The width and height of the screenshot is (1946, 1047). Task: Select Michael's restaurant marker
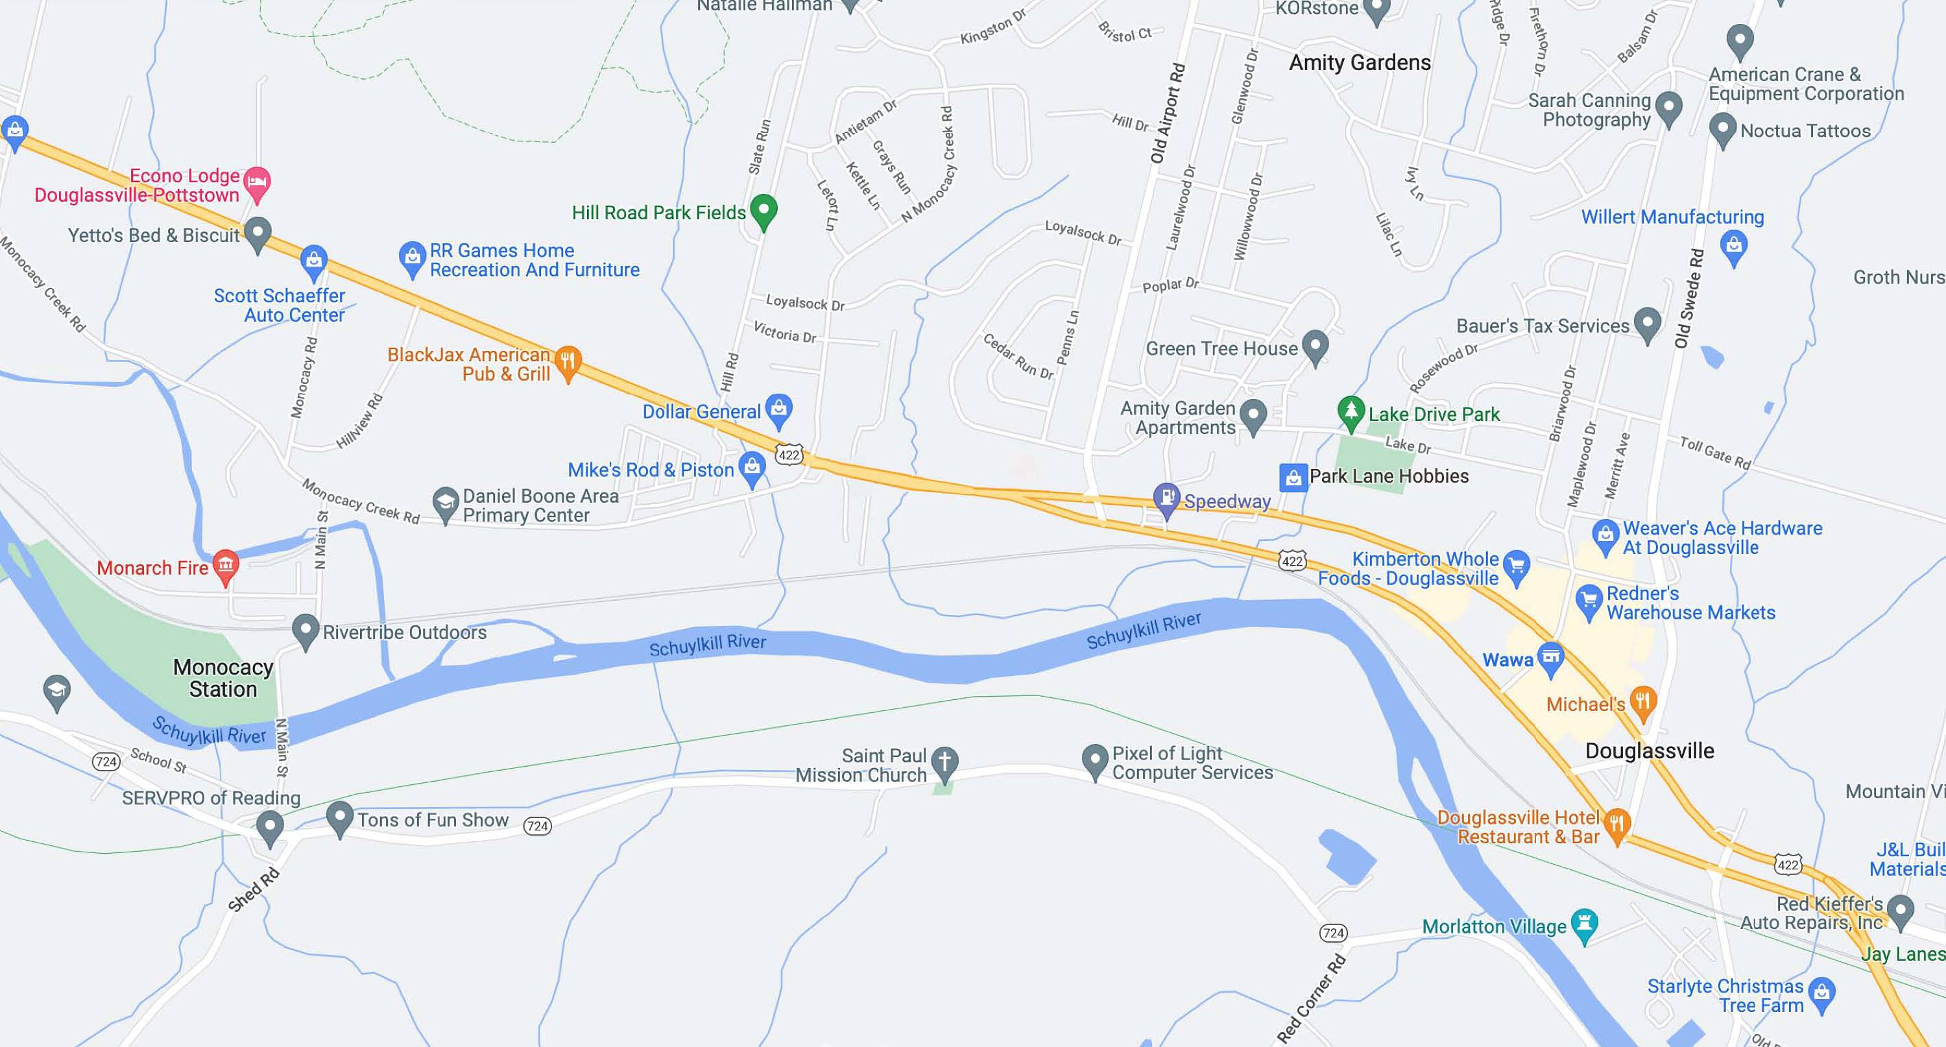click(1643, 703)
